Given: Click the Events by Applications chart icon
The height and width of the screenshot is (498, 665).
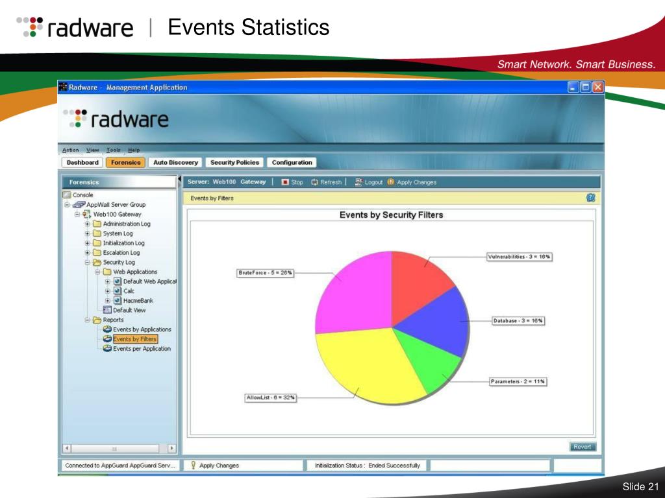Looking at the screenshot, I should (x=107, y=329).
